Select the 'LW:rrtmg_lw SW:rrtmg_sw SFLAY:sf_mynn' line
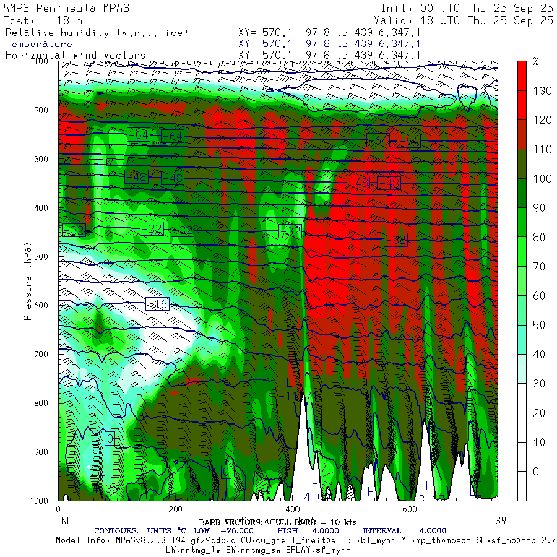Image resolution: width=557 pixels, height=557 pixels. [258, 550]
